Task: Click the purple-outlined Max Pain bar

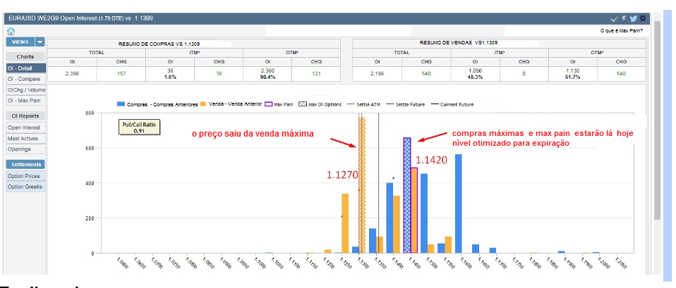Action: click(407, 195)
